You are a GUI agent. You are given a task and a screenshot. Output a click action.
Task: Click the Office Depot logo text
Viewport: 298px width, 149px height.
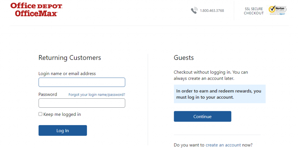point(36,6)
